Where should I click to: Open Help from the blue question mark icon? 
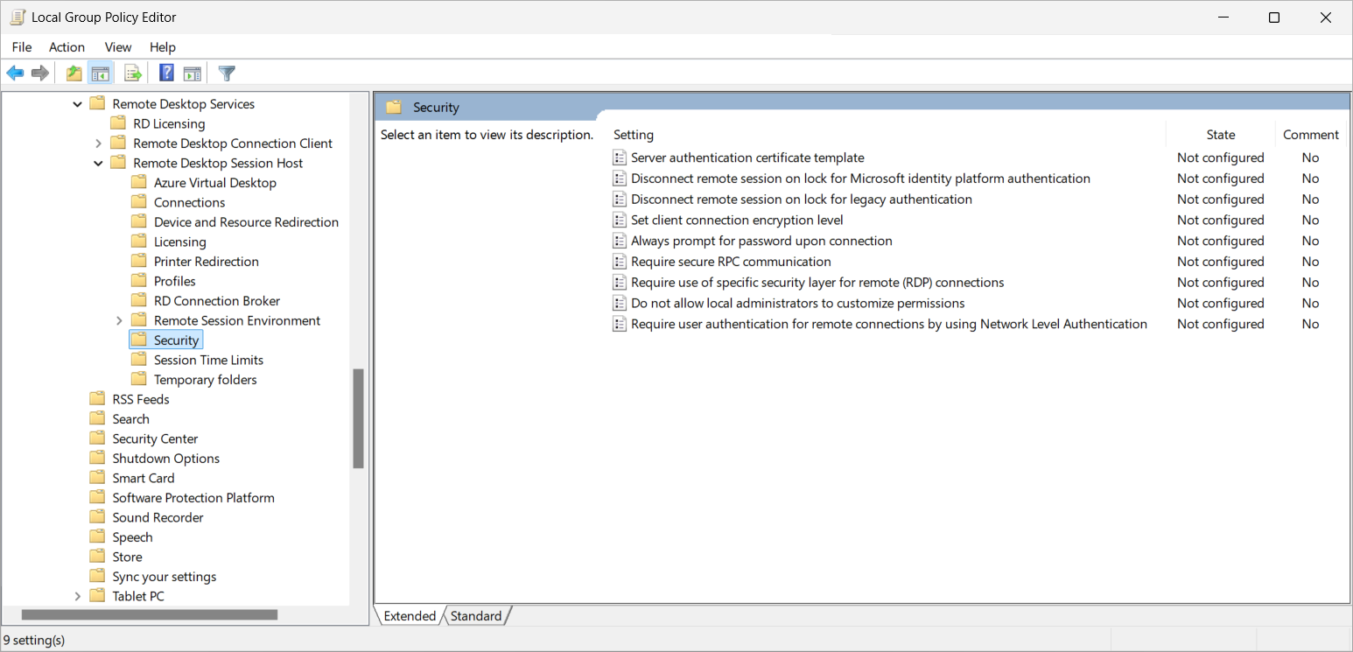[x=166, y=74]
